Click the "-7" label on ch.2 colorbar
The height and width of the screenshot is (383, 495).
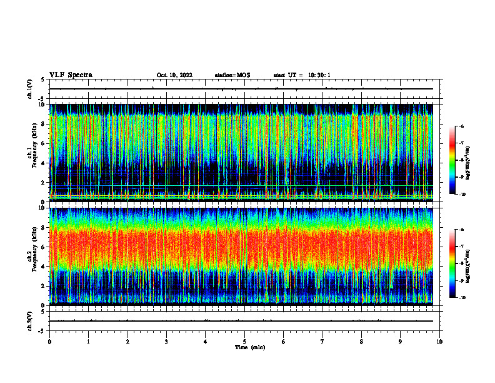[461, 247]
